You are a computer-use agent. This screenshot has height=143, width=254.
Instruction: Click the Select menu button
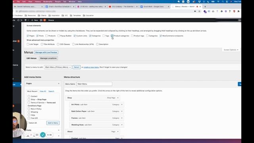[x=77, y=67]
